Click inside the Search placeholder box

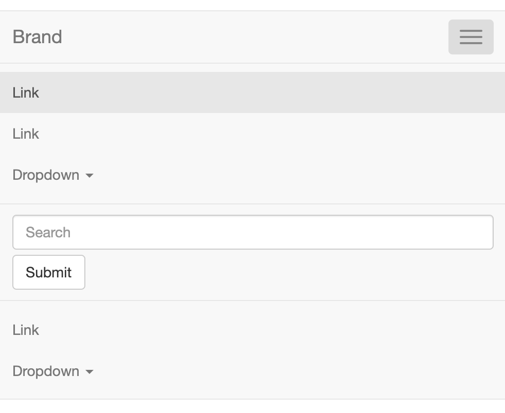pos(252,232)
